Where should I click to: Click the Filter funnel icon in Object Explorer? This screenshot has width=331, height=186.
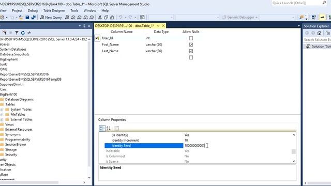click(17, 33)
